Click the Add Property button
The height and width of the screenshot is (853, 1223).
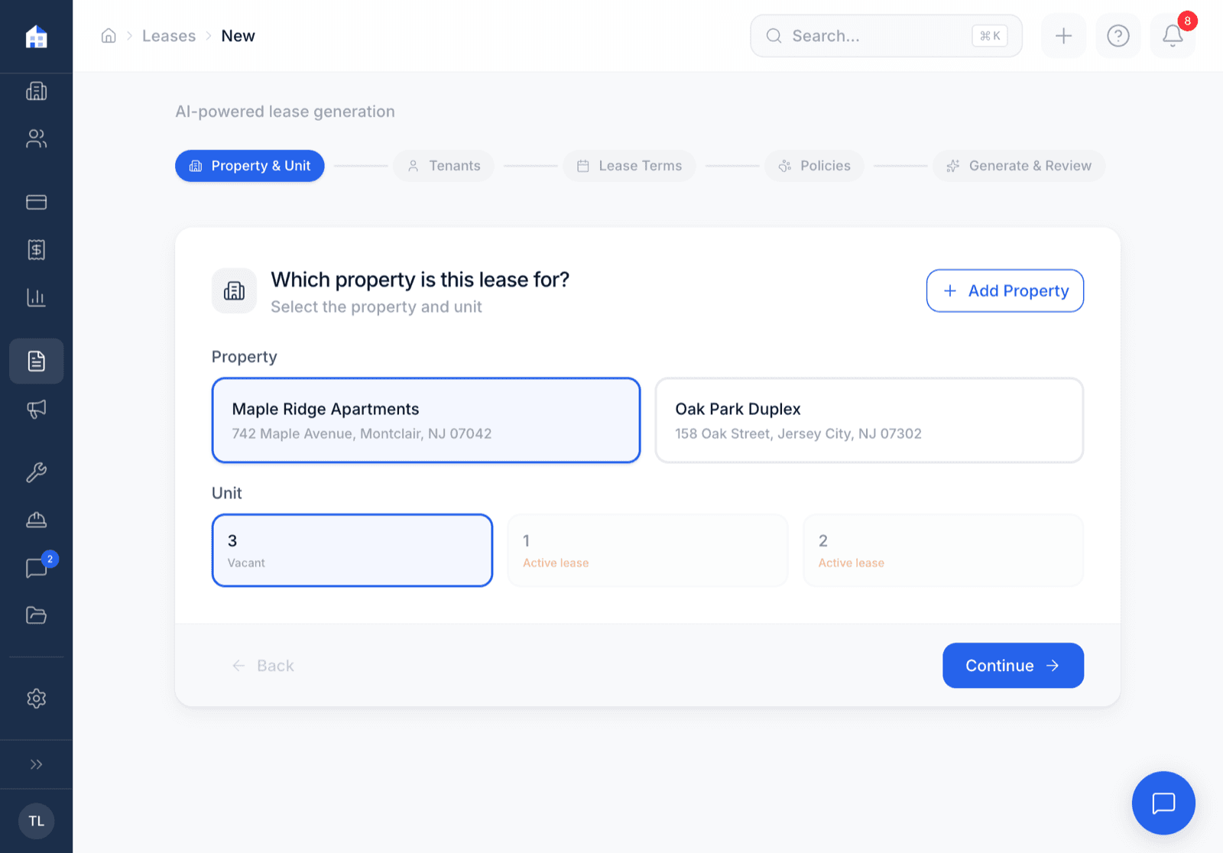pos(1004,290)
